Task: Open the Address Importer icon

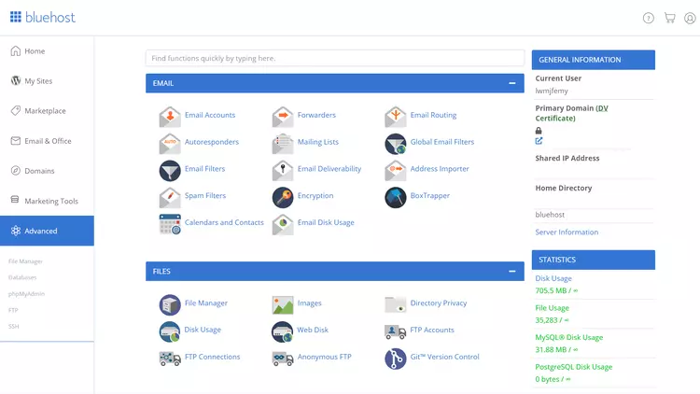Action: [x=396, y=170]
